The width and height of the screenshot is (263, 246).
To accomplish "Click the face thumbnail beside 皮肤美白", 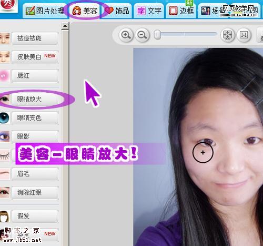I will 5,57.
